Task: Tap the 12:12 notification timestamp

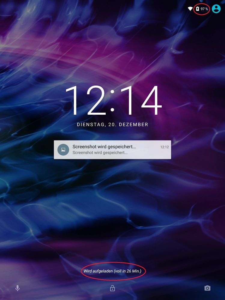Action: 165,147
